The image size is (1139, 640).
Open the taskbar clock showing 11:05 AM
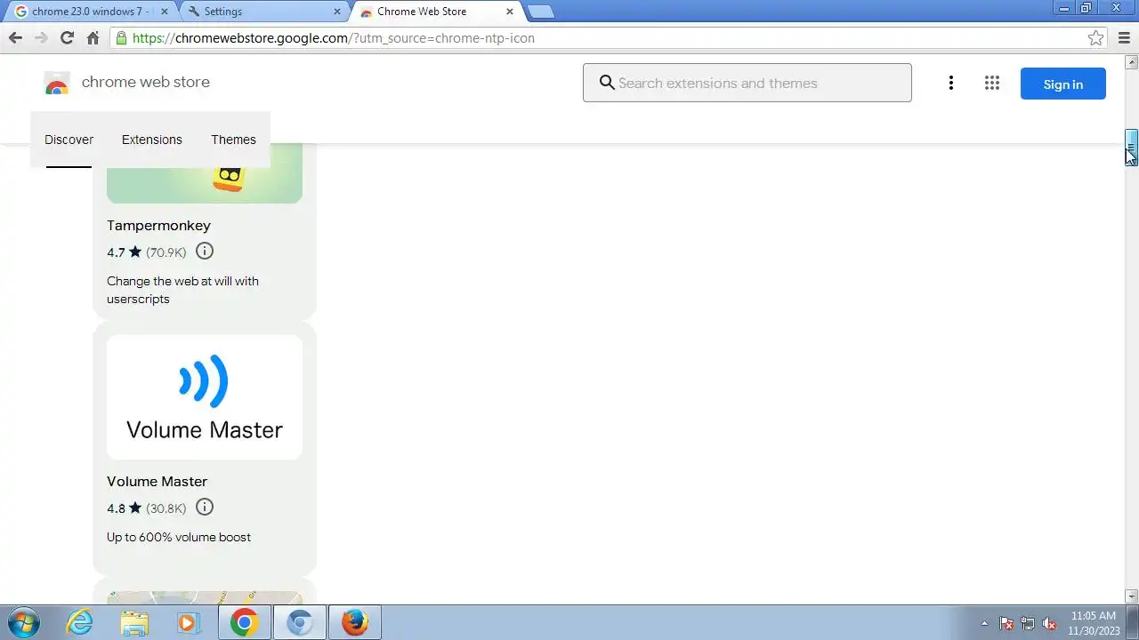(x=1094, y=623)
